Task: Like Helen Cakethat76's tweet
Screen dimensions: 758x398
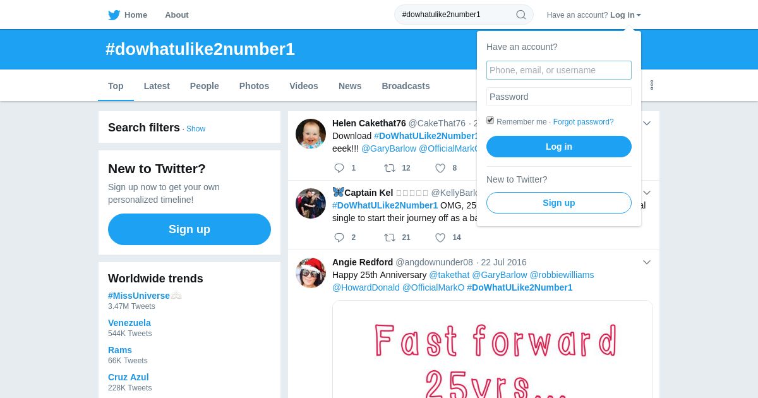Action: [x=440, y=168]
